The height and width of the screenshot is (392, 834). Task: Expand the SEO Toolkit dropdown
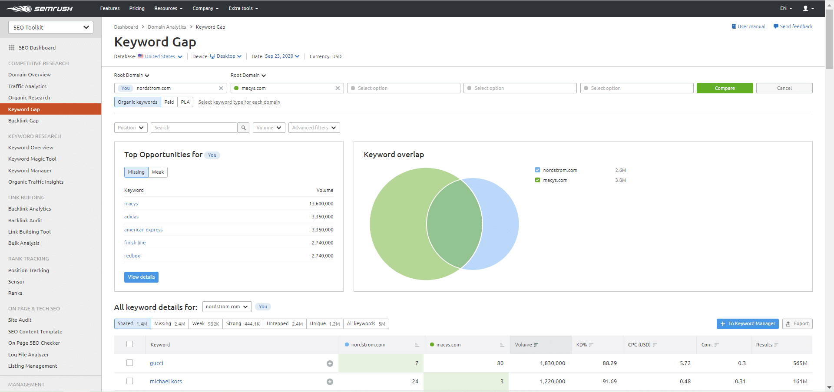click(51, 27)
